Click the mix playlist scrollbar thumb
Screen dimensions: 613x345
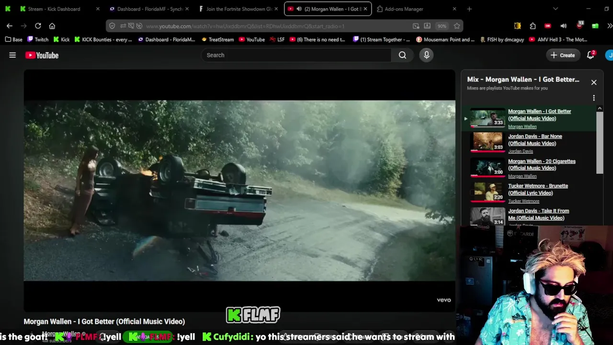coord(600,144)
